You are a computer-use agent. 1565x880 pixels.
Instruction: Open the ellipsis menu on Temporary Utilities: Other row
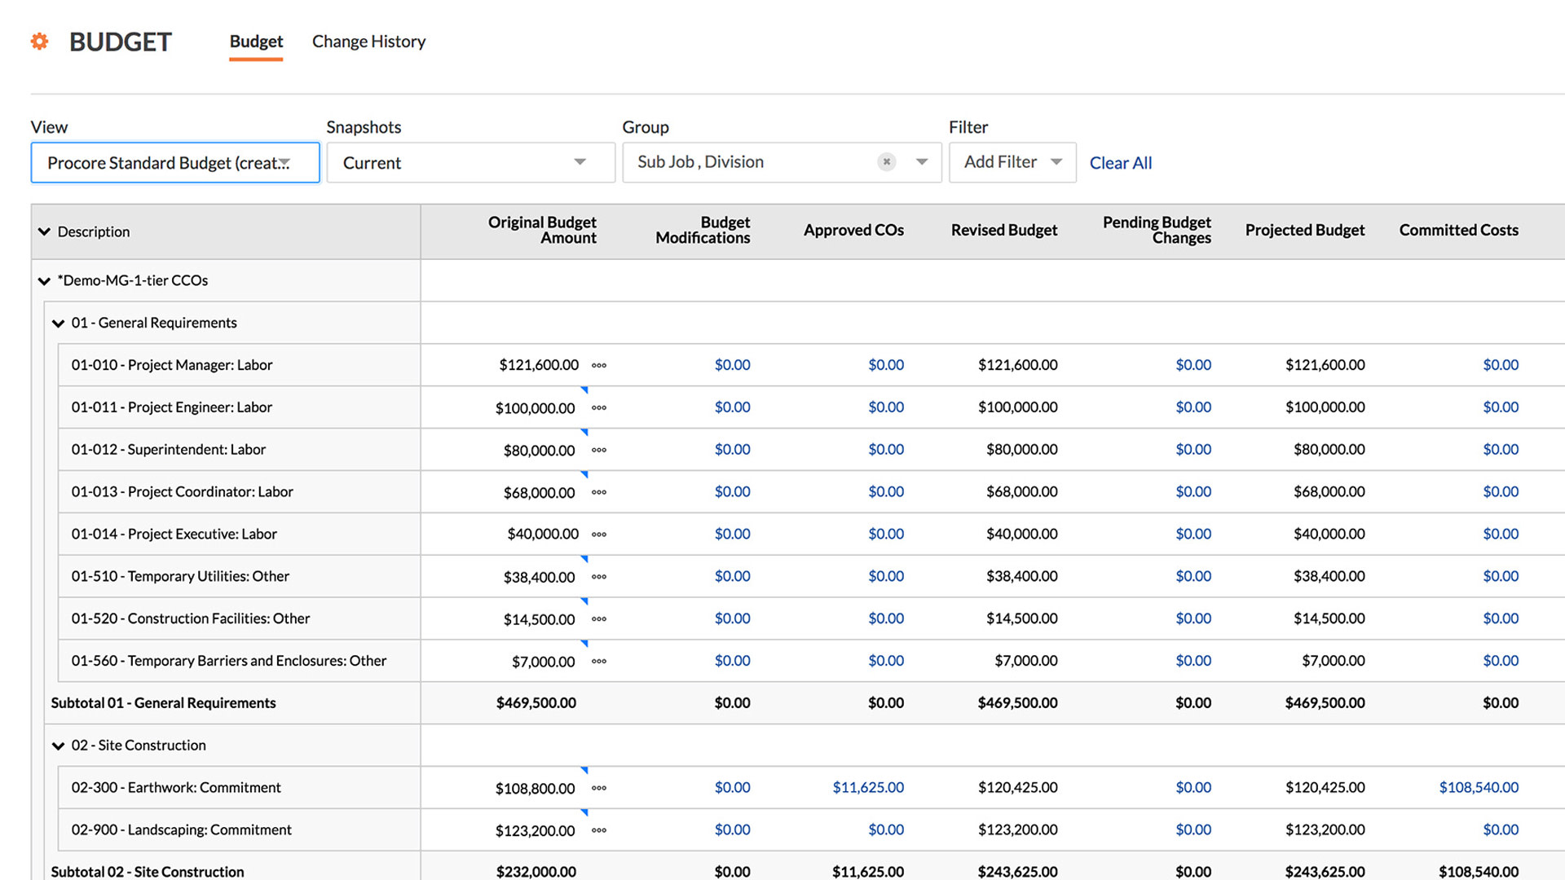[599, 578]
